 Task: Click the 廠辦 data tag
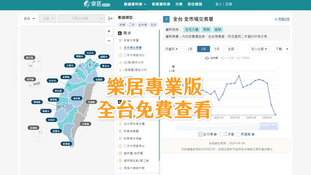coord(218,30)
